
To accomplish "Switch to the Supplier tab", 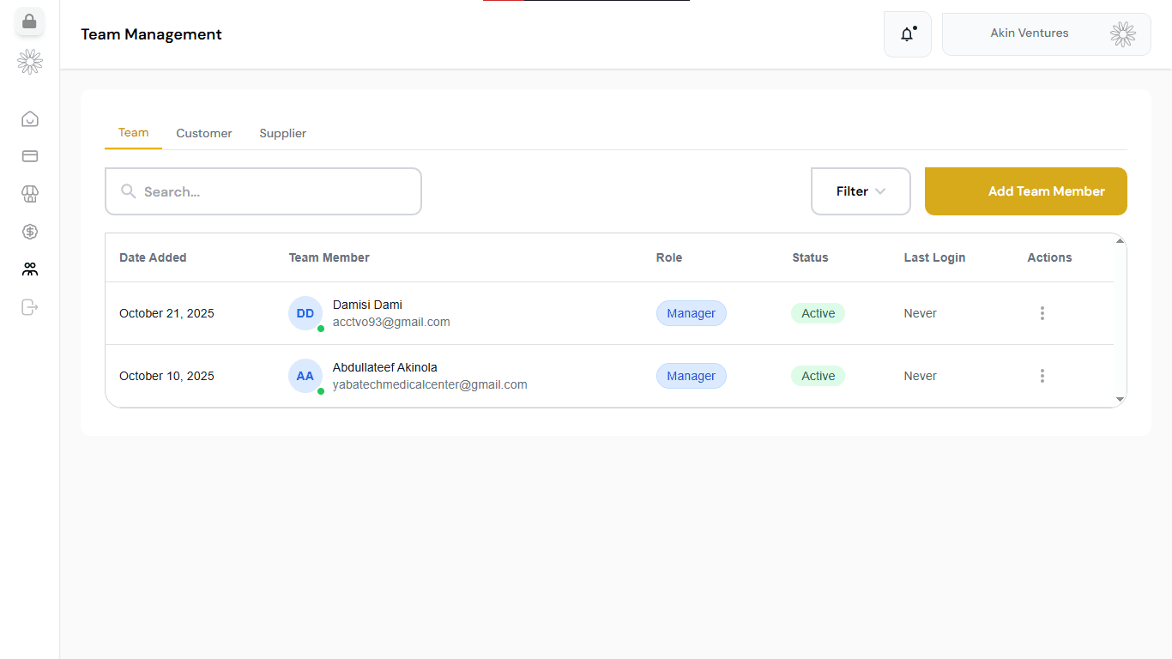I will pos(282,133).
